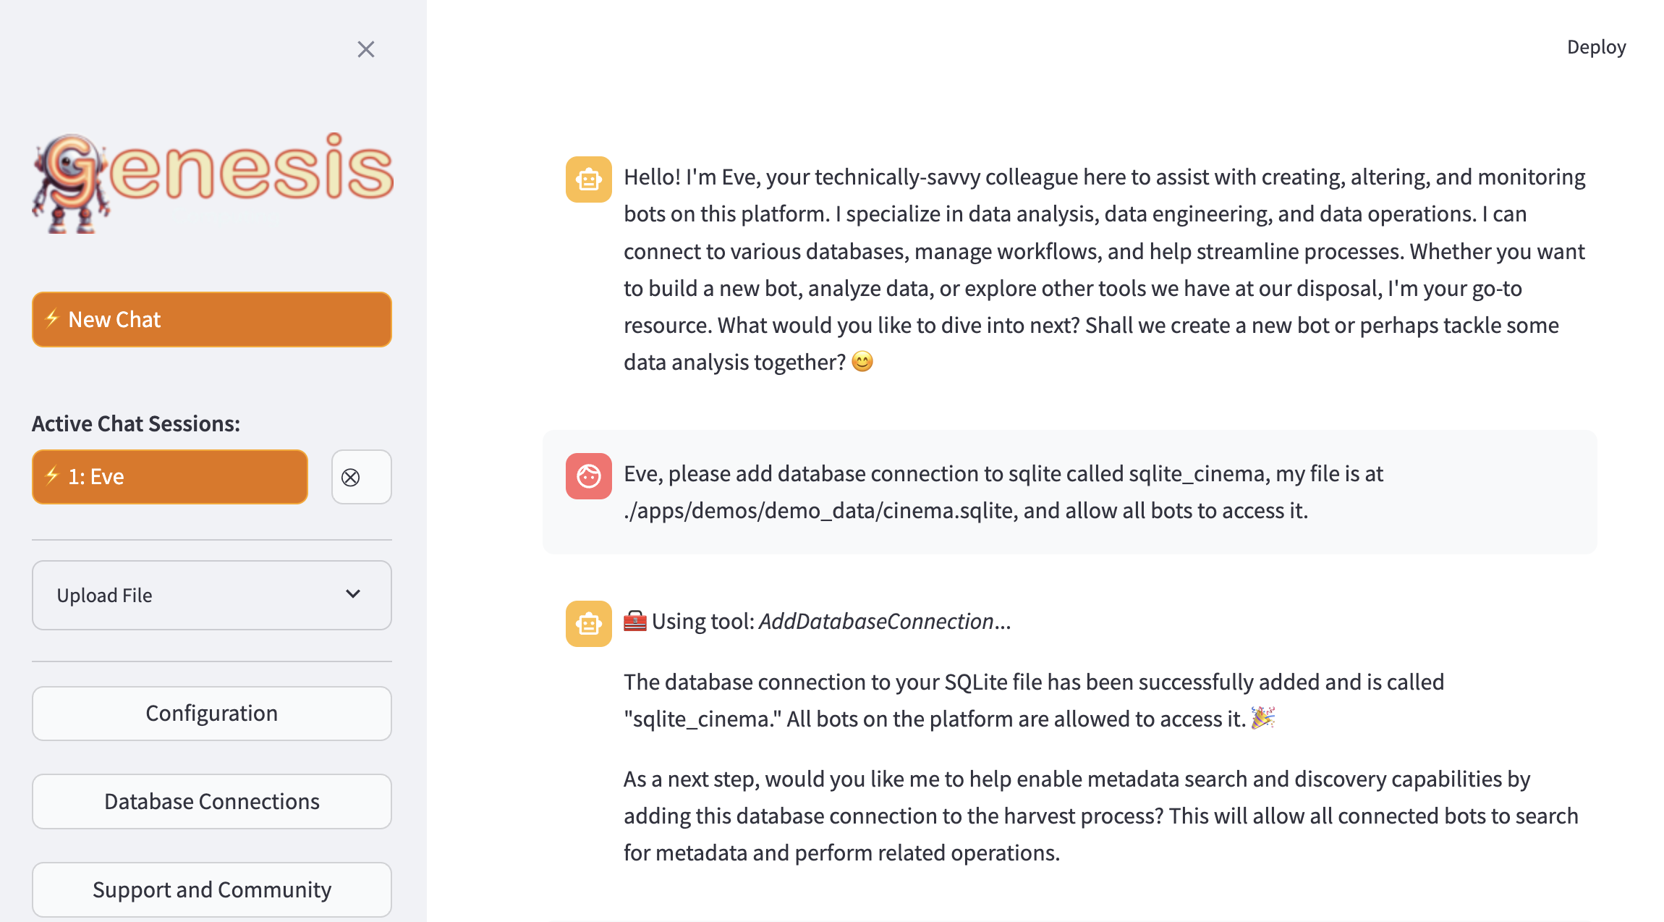Switch to the '1: Eve' chat session
This screenshot has height=922, width=1664.
(169, 477)
